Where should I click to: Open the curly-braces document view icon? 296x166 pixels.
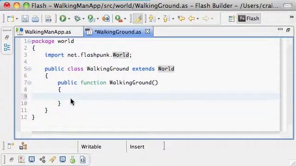tap(83, 160)
